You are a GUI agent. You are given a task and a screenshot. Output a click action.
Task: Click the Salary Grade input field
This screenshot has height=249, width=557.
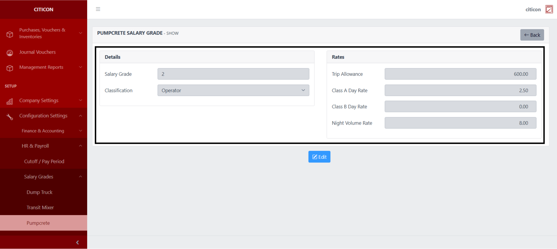point(233,74)
